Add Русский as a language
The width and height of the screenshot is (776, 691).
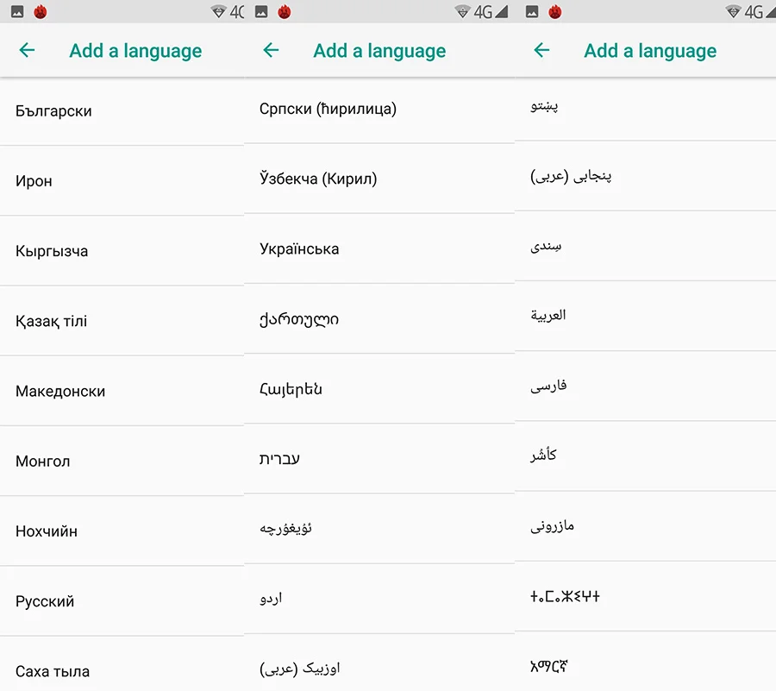pos(122,601)
